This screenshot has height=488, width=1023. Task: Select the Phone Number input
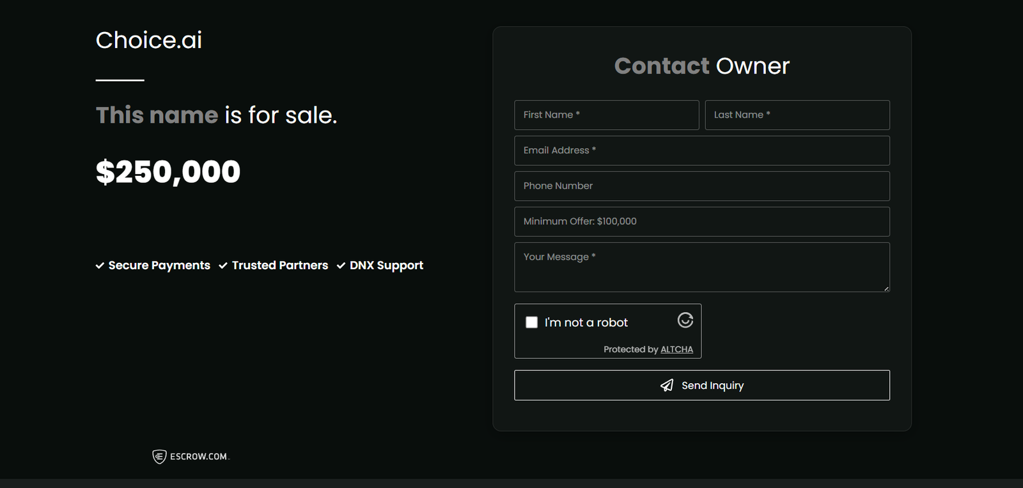coord(701,186)
